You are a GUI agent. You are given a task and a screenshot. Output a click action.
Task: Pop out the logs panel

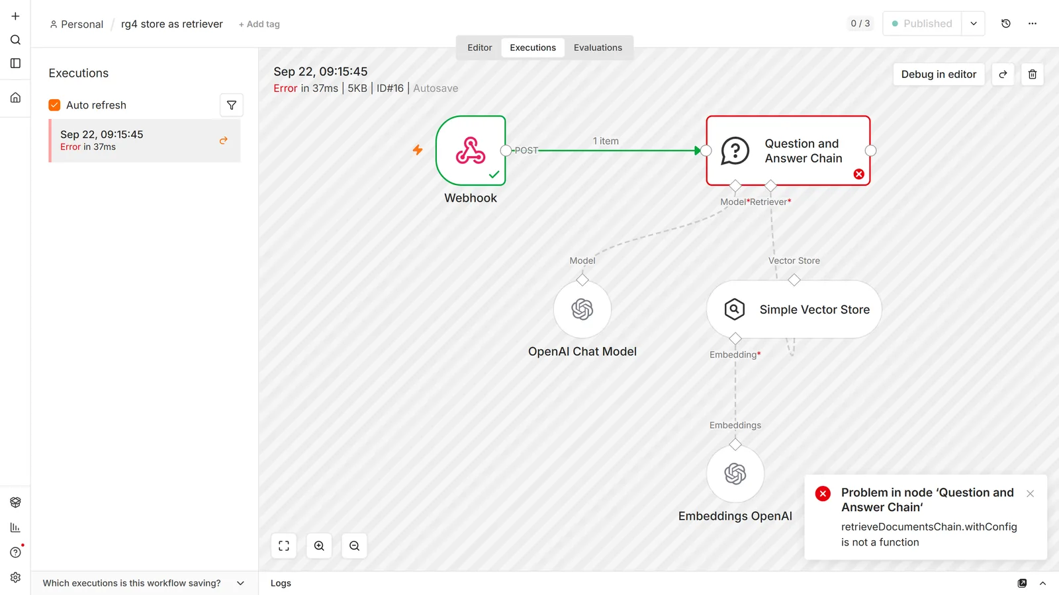[x=1022, y=583]
